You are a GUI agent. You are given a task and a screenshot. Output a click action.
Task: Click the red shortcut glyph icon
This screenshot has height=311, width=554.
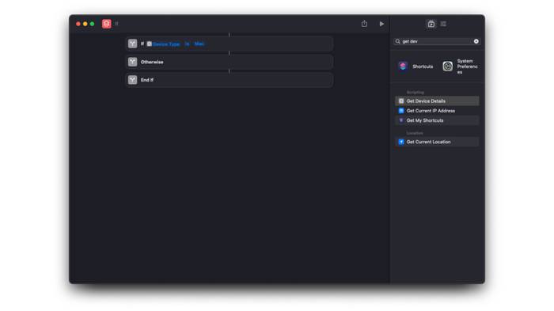click(106, 24)
